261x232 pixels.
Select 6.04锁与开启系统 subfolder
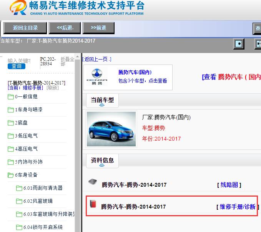[x=43, y=227]
